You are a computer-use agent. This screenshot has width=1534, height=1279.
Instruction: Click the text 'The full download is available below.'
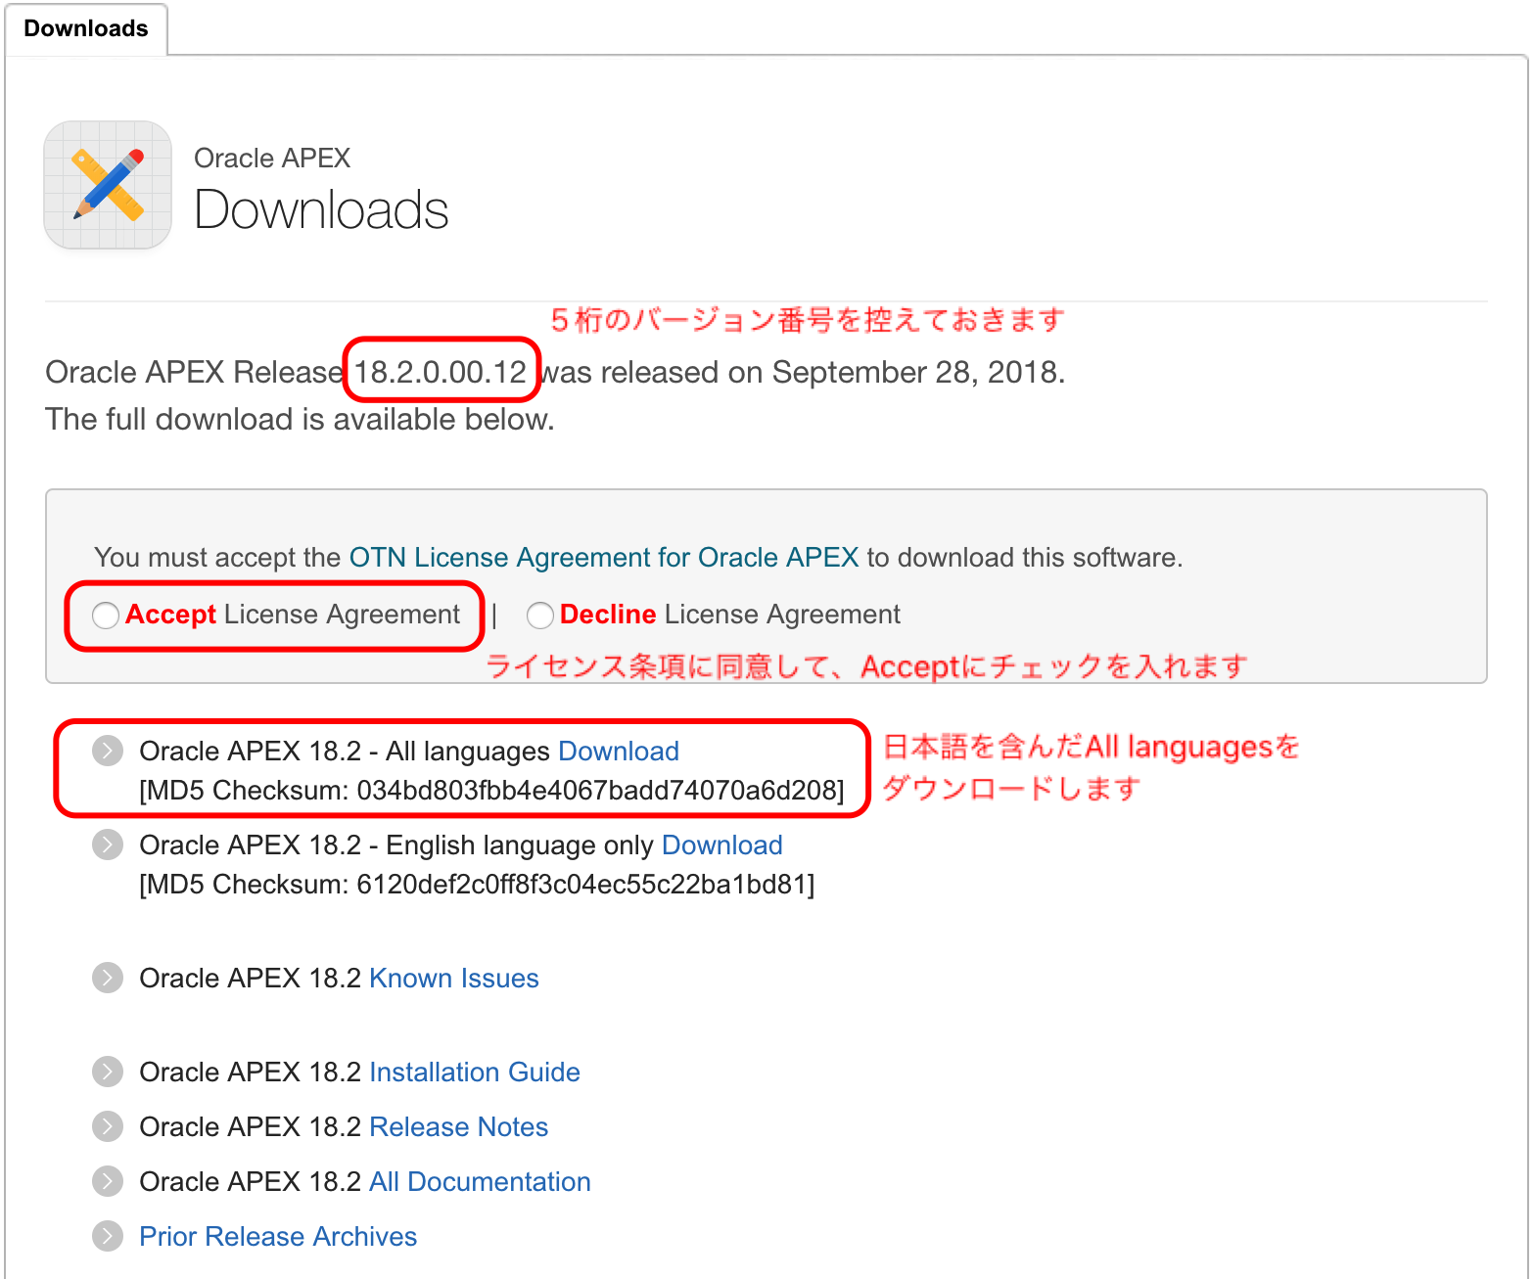coord(300,419)
